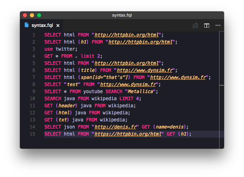
Task: Click the span[id="that's"] selector on line 7
Action: click(104, 78)
